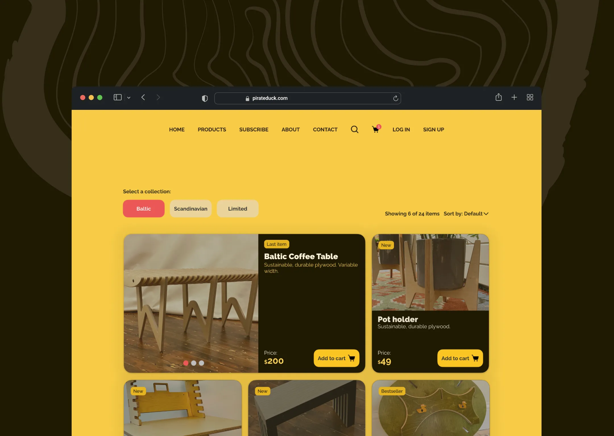The image size is (614, 436).
Task: Click the search magnifier icon
Action: click(x=354, y=129)
